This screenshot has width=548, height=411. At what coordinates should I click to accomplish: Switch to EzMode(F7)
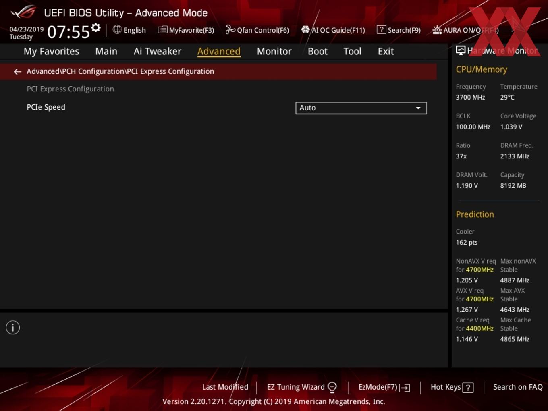[x=384, y=387]
